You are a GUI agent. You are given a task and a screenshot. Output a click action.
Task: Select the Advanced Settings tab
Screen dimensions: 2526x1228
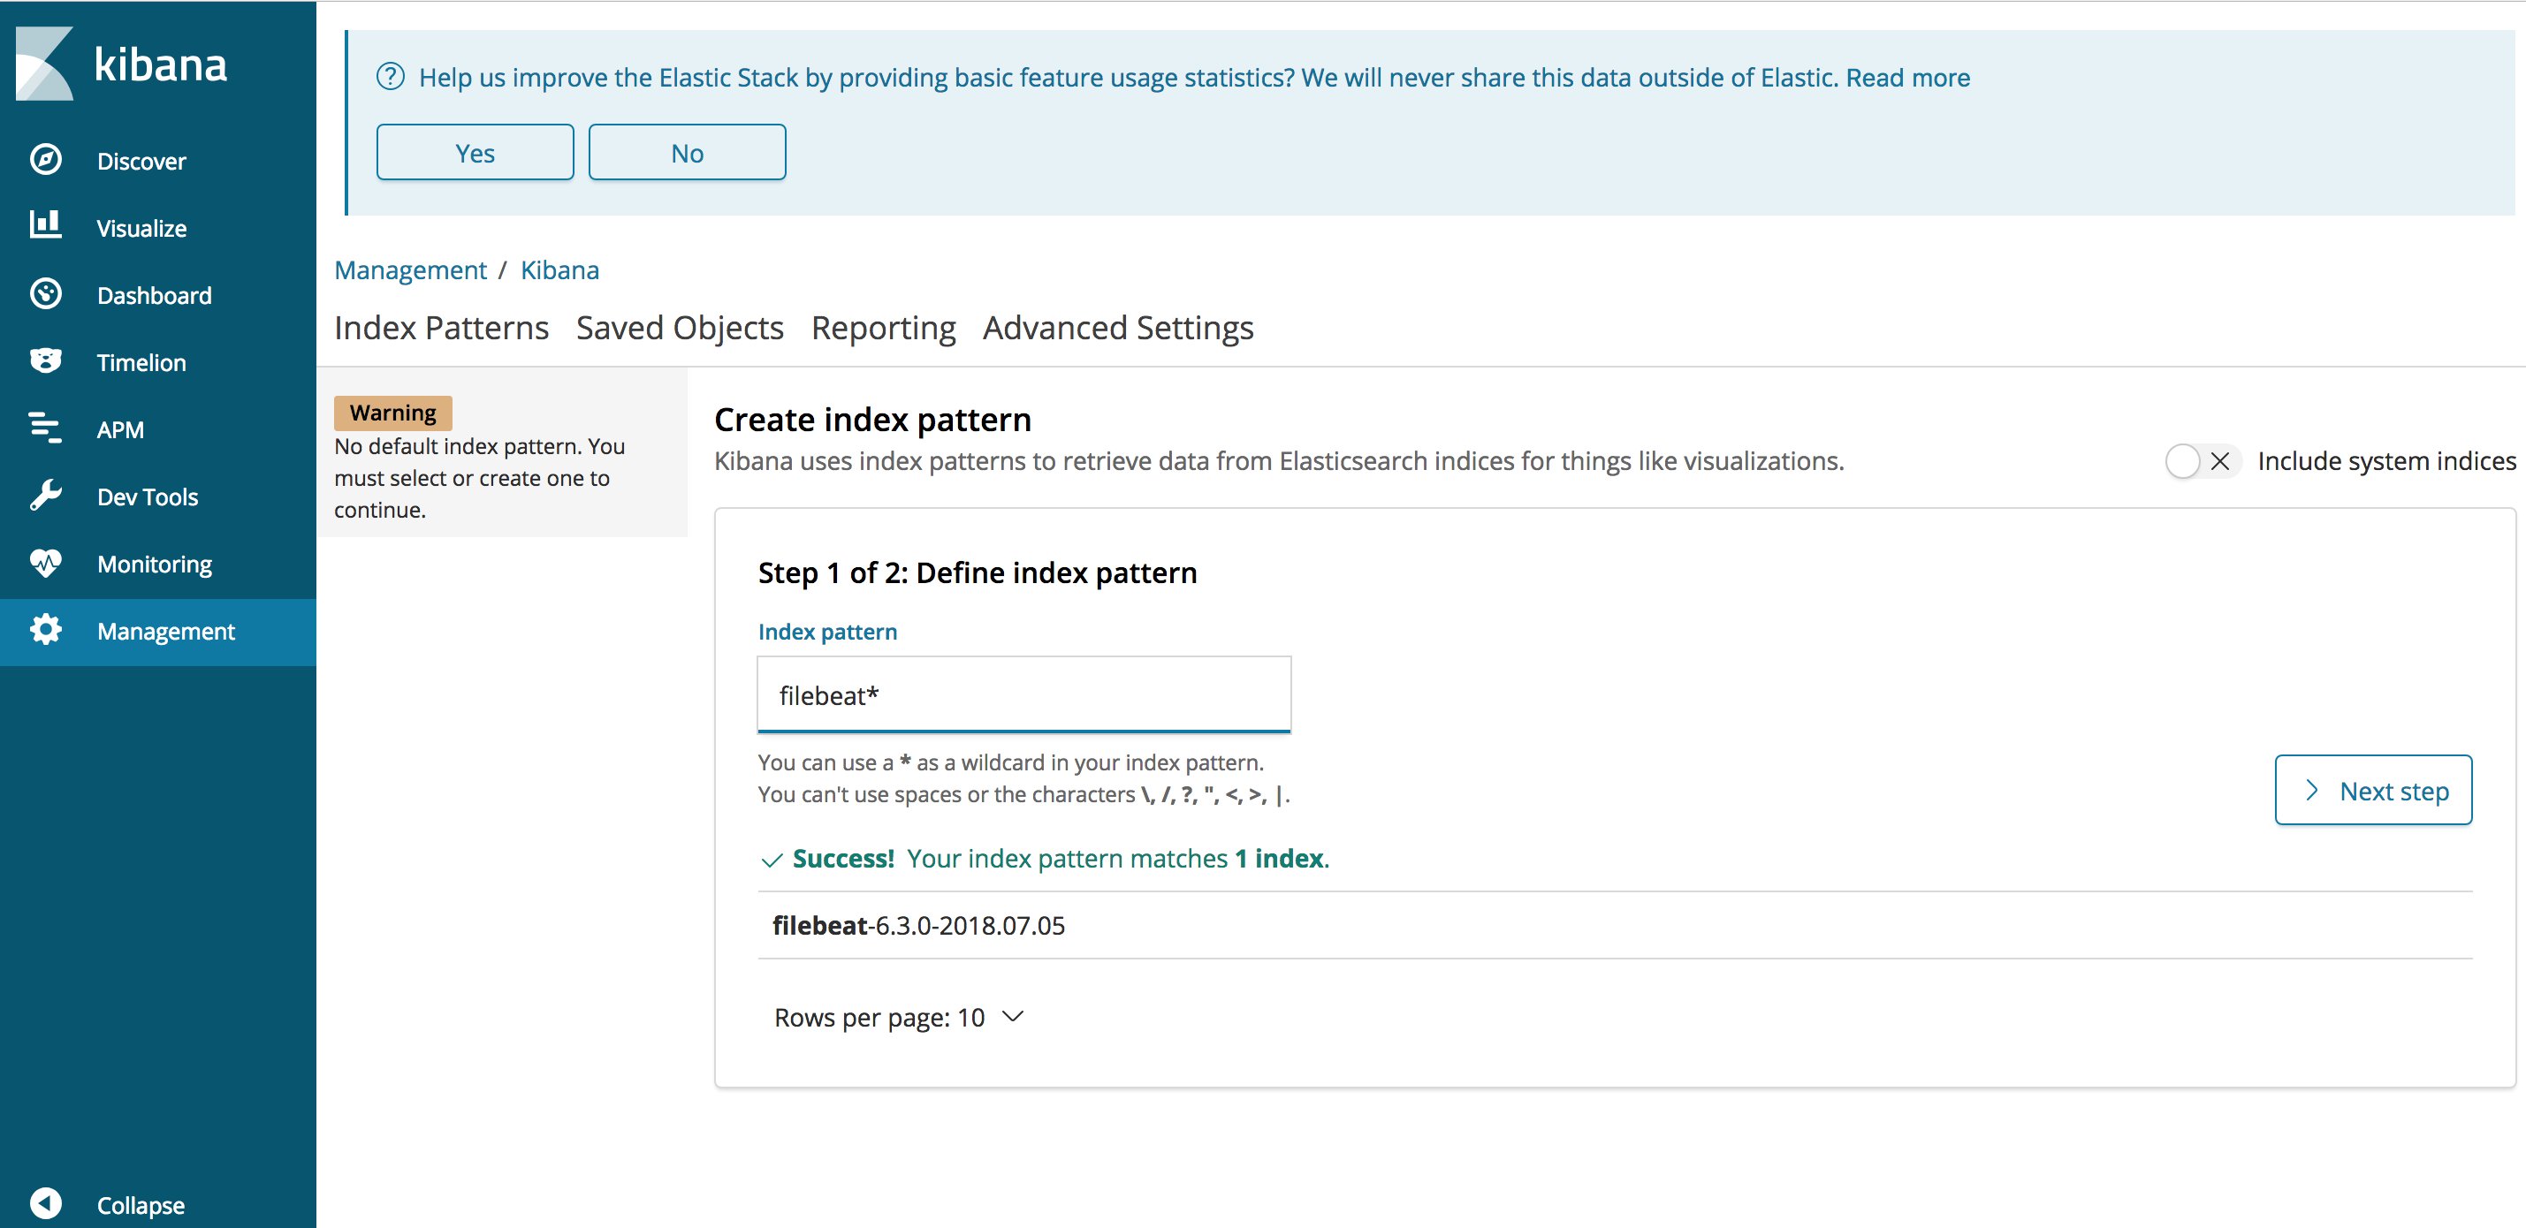(1118, 329)
